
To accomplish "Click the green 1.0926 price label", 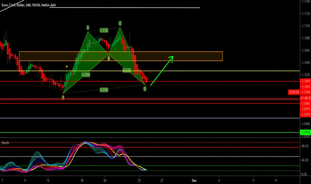I will click(x=306, y=132).
